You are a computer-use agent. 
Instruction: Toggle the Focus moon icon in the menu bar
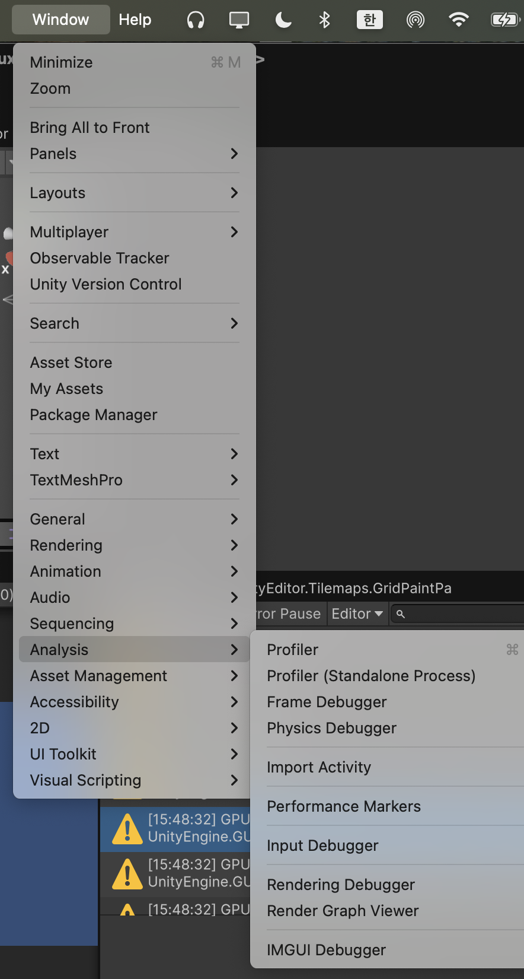(x=283, y=20)
